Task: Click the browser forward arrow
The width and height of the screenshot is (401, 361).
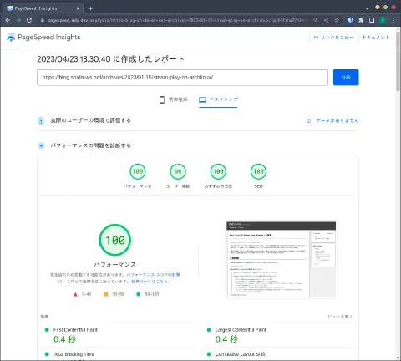Action: tap(18, 20)
